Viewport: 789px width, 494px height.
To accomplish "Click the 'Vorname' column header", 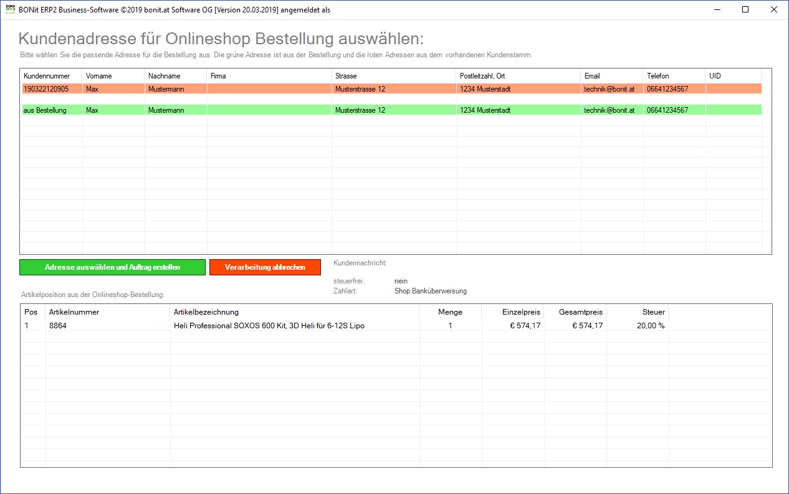I will (x=113, y=76).
